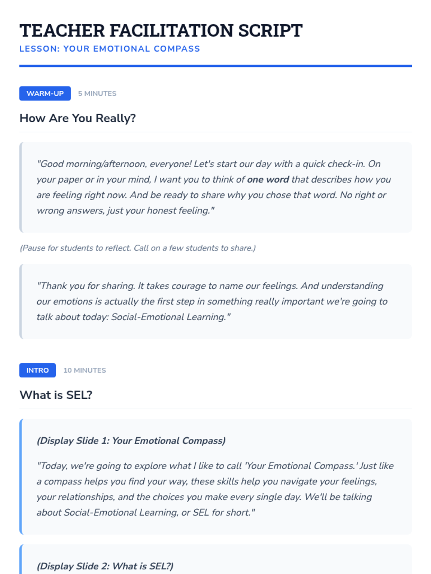Select the How Are You Really? heading
Viewport: 431px width, 574px height.
pos(78,118)
